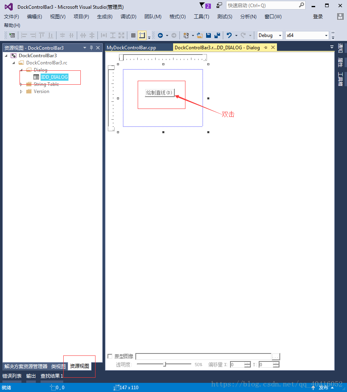Click the Undo arrow icon
The image size is (347, 392).
229,35
